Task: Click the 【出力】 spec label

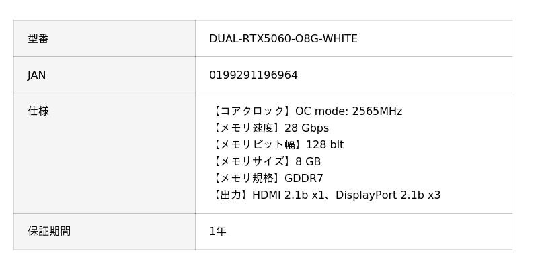Action: point(231,195)
